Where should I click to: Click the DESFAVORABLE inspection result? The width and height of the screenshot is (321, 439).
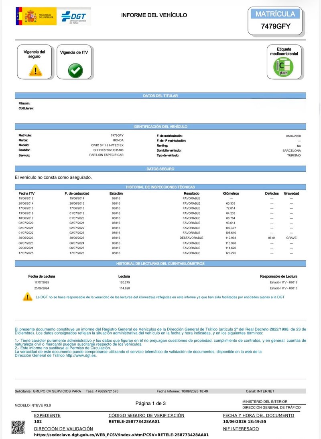tap(191, 238)
